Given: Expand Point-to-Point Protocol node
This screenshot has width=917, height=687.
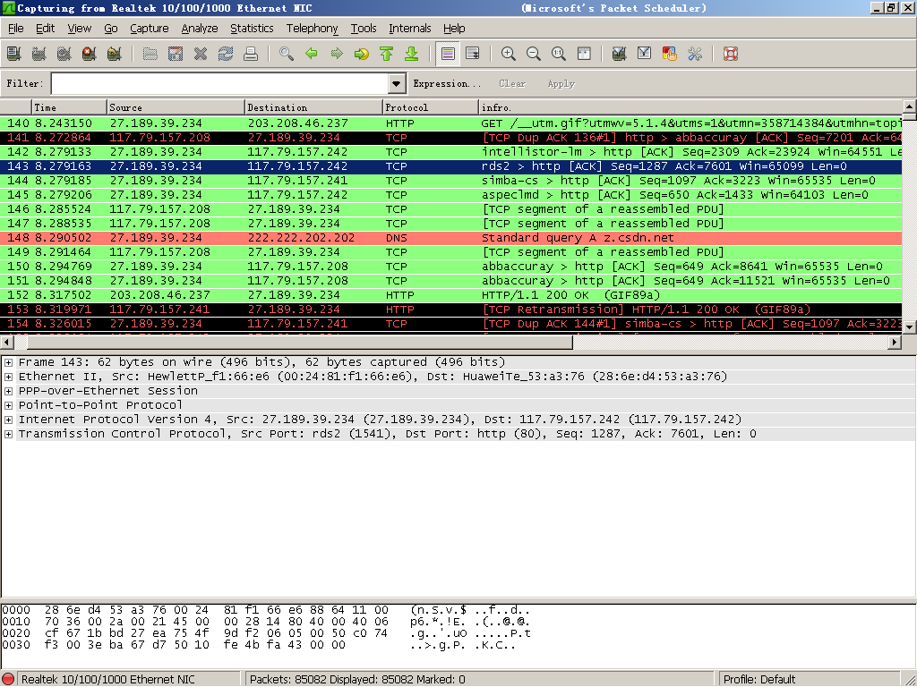Looking at the screenshot, I should (x=8, y=405).
